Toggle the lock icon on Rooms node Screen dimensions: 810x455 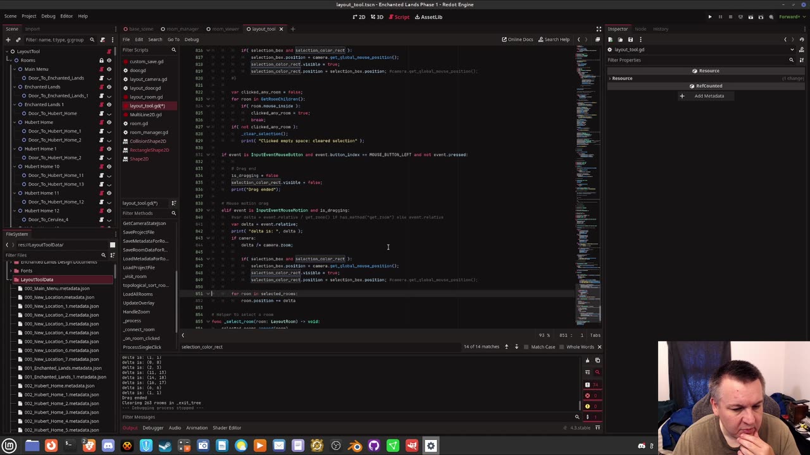click(x=101, y=60)
